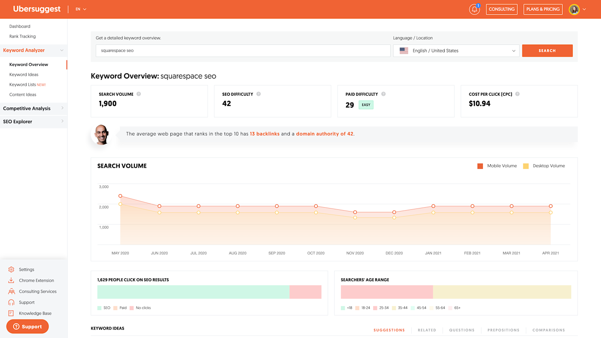Image resolution: width=601 pixels, height=338 pixels.
Task: Click the Paid Difficulty help icon
Action: pyautogui.click(x=383, y=94)
